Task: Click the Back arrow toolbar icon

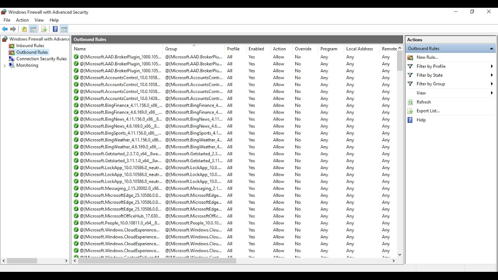Action: 5,29
